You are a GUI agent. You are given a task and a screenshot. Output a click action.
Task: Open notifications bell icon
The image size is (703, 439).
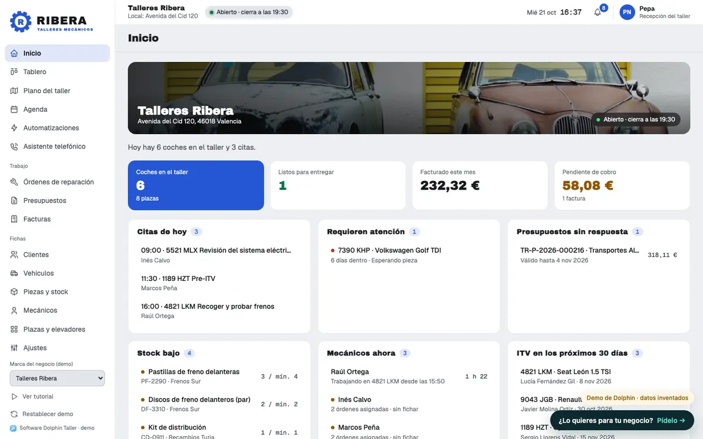pos(598,12)
